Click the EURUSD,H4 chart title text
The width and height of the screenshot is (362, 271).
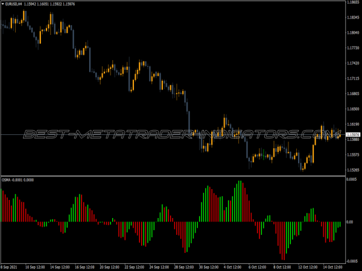[14, 4]
